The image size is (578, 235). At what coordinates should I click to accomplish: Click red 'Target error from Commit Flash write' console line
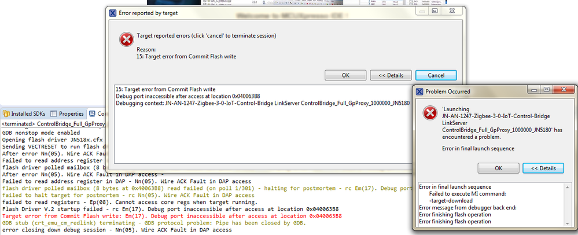[x=172, y=216]
